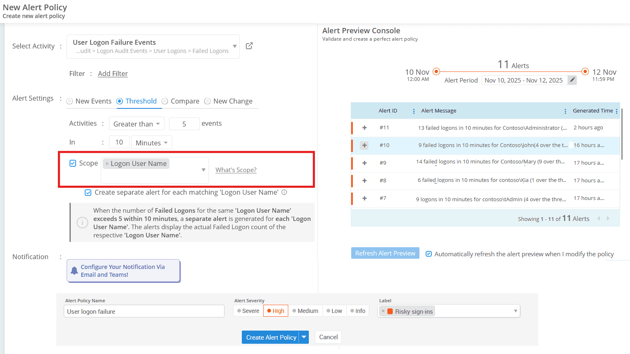Uncheck the Scope checkbox

click(x=73, y=163)
